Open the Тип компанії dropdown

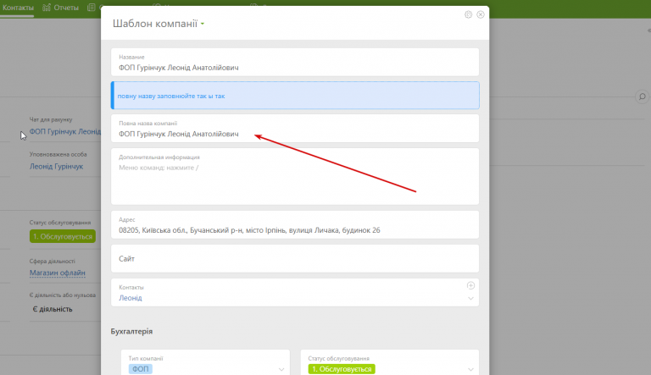(205, 364)
